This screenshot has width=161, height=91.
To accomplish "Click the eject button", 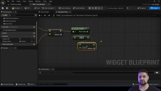I will pos(99,8).
